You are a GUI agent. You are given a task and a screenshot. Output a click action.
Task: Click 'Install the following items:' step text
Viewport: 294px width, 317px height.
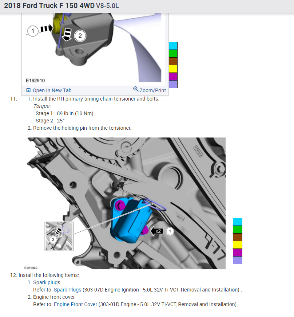[49, 275]
